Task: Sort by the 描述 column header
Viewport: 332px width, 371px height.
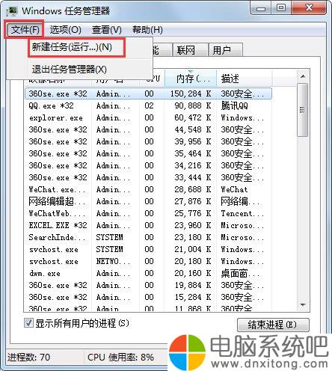Action: coord(245,79)
